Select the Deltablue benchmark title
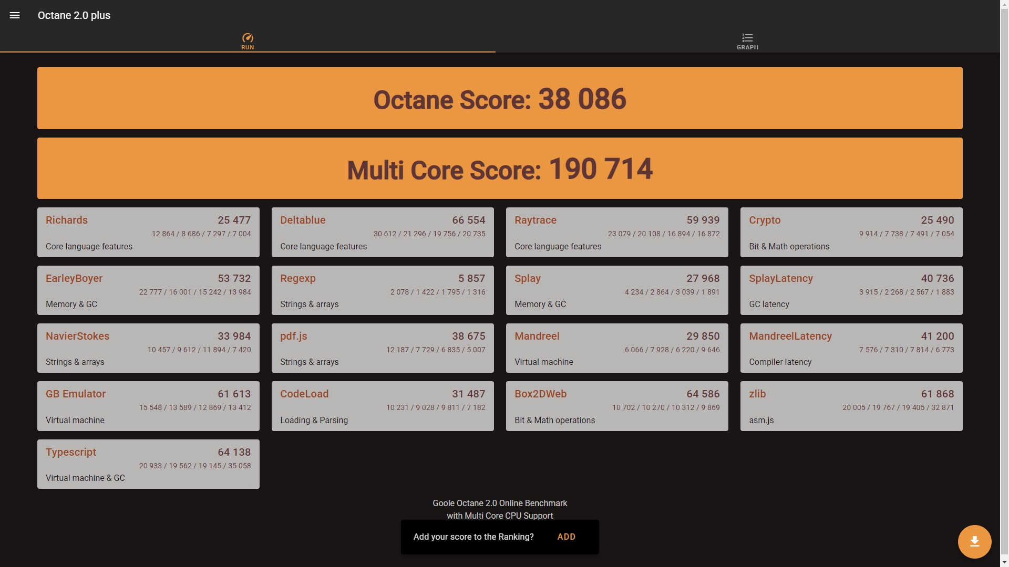Viewport: 1009px width, 567px height. (303, 220)
